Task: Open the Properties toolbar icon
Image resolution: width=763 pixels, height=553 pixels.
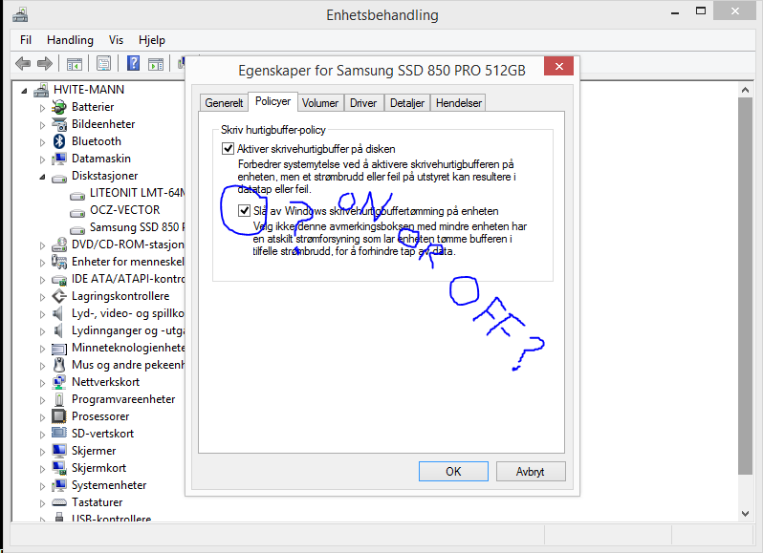Action: (103, 63)
